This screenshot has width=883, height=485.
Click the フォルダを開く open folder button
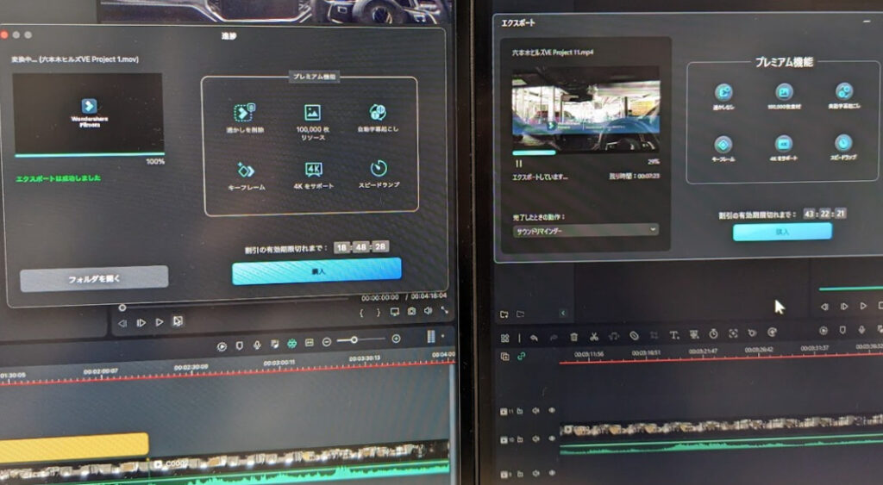[94, 277]
